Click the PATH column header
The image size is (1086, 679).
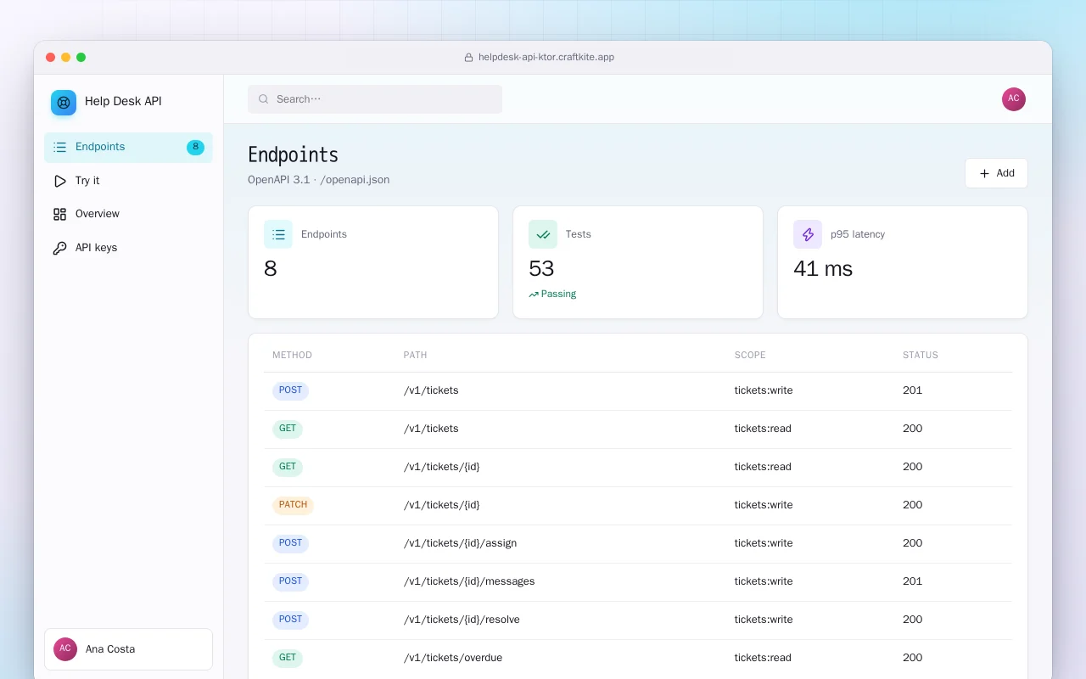click(x=415, y=356)
